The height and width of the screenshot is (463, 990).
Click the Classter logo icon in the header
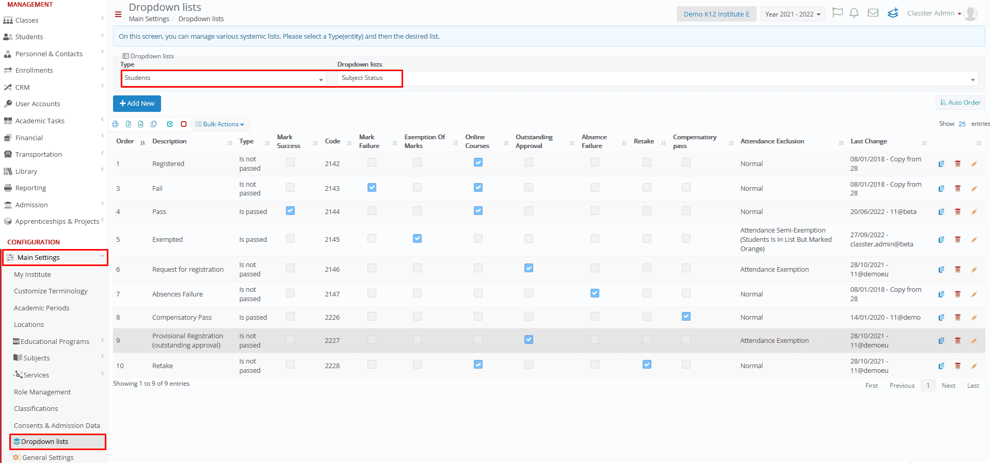tap(893, 13)
